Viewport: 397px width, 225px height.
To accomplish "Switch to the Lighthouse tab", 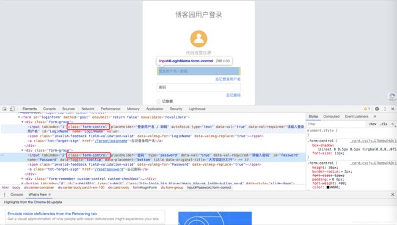I will [x=197, y=109].
